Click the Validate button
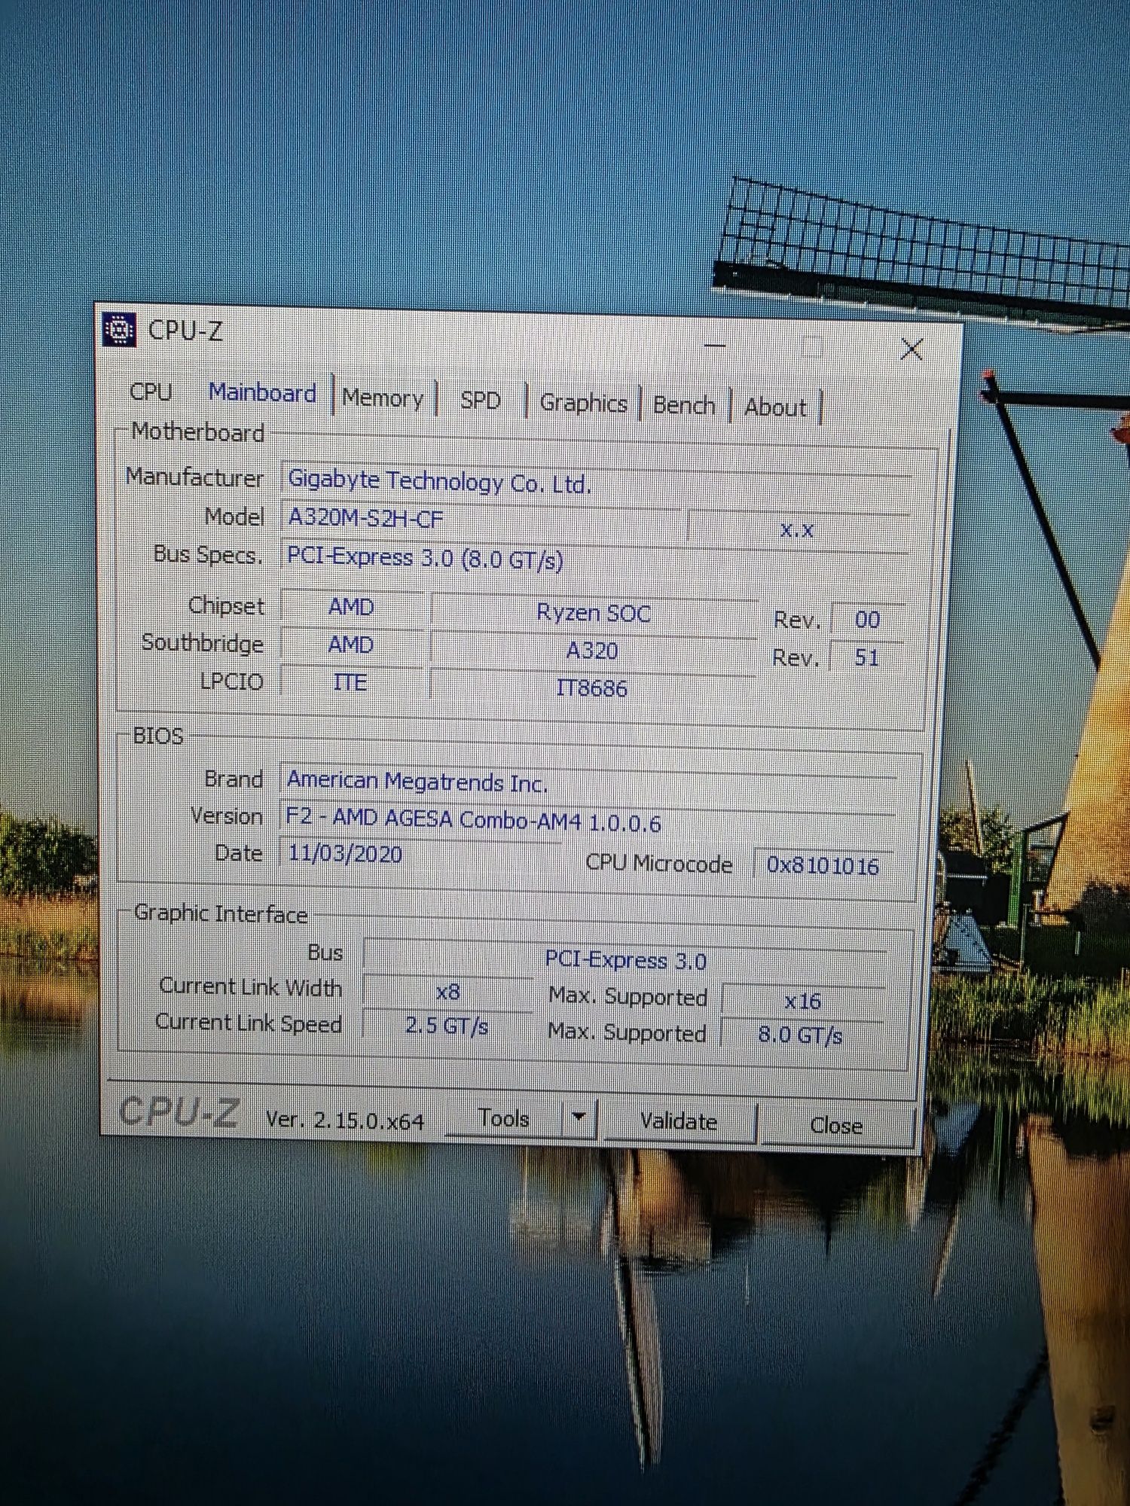This screenshot has width=1130, height=1506. (x=678, y=1121)
